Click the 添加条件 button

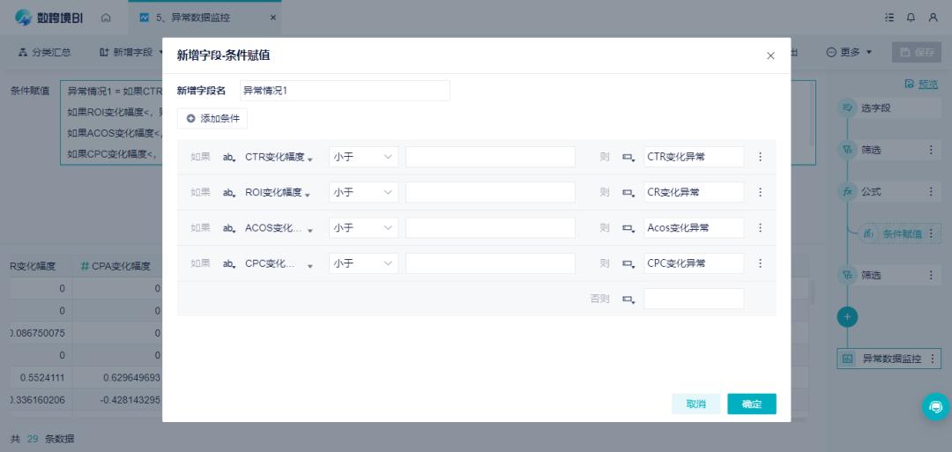tap(212, 118)
